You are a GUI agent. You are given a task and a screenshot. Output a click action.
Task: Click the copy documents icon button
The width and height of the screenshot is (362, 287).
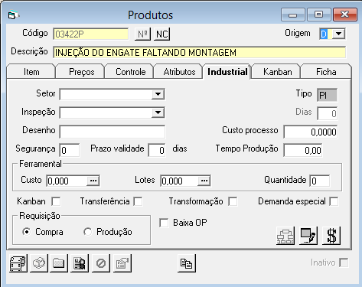187,263
